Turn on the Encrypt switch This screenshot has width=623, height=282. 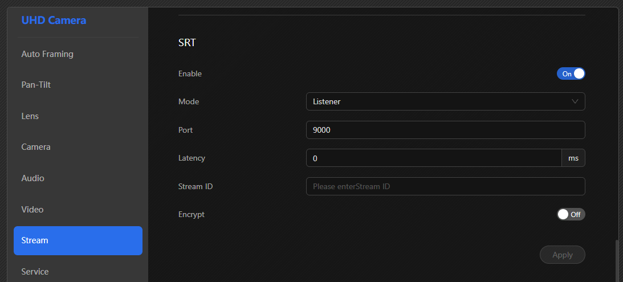click(x=571, y=214)
